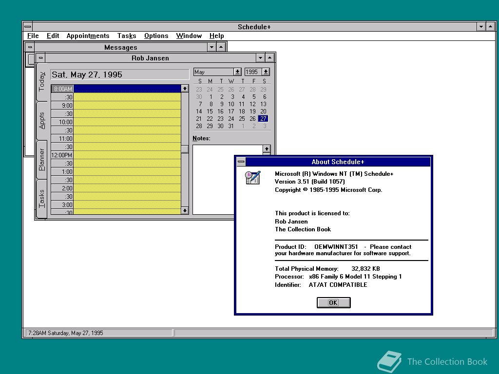Open the Schedule+ main window control menu
The image size is (499, 374).
(28, 27)
